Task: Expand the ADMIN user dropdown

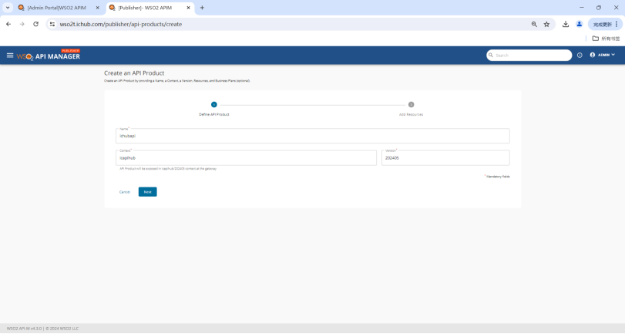Action: click(603, 56)
